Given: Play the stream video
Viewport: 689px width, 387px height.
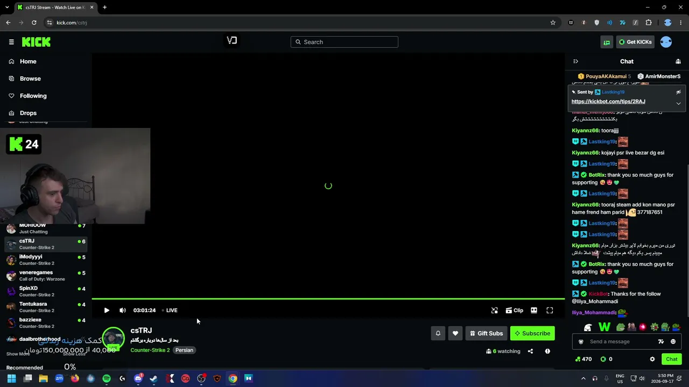Looking at the screenshot, I should point(107,310).
